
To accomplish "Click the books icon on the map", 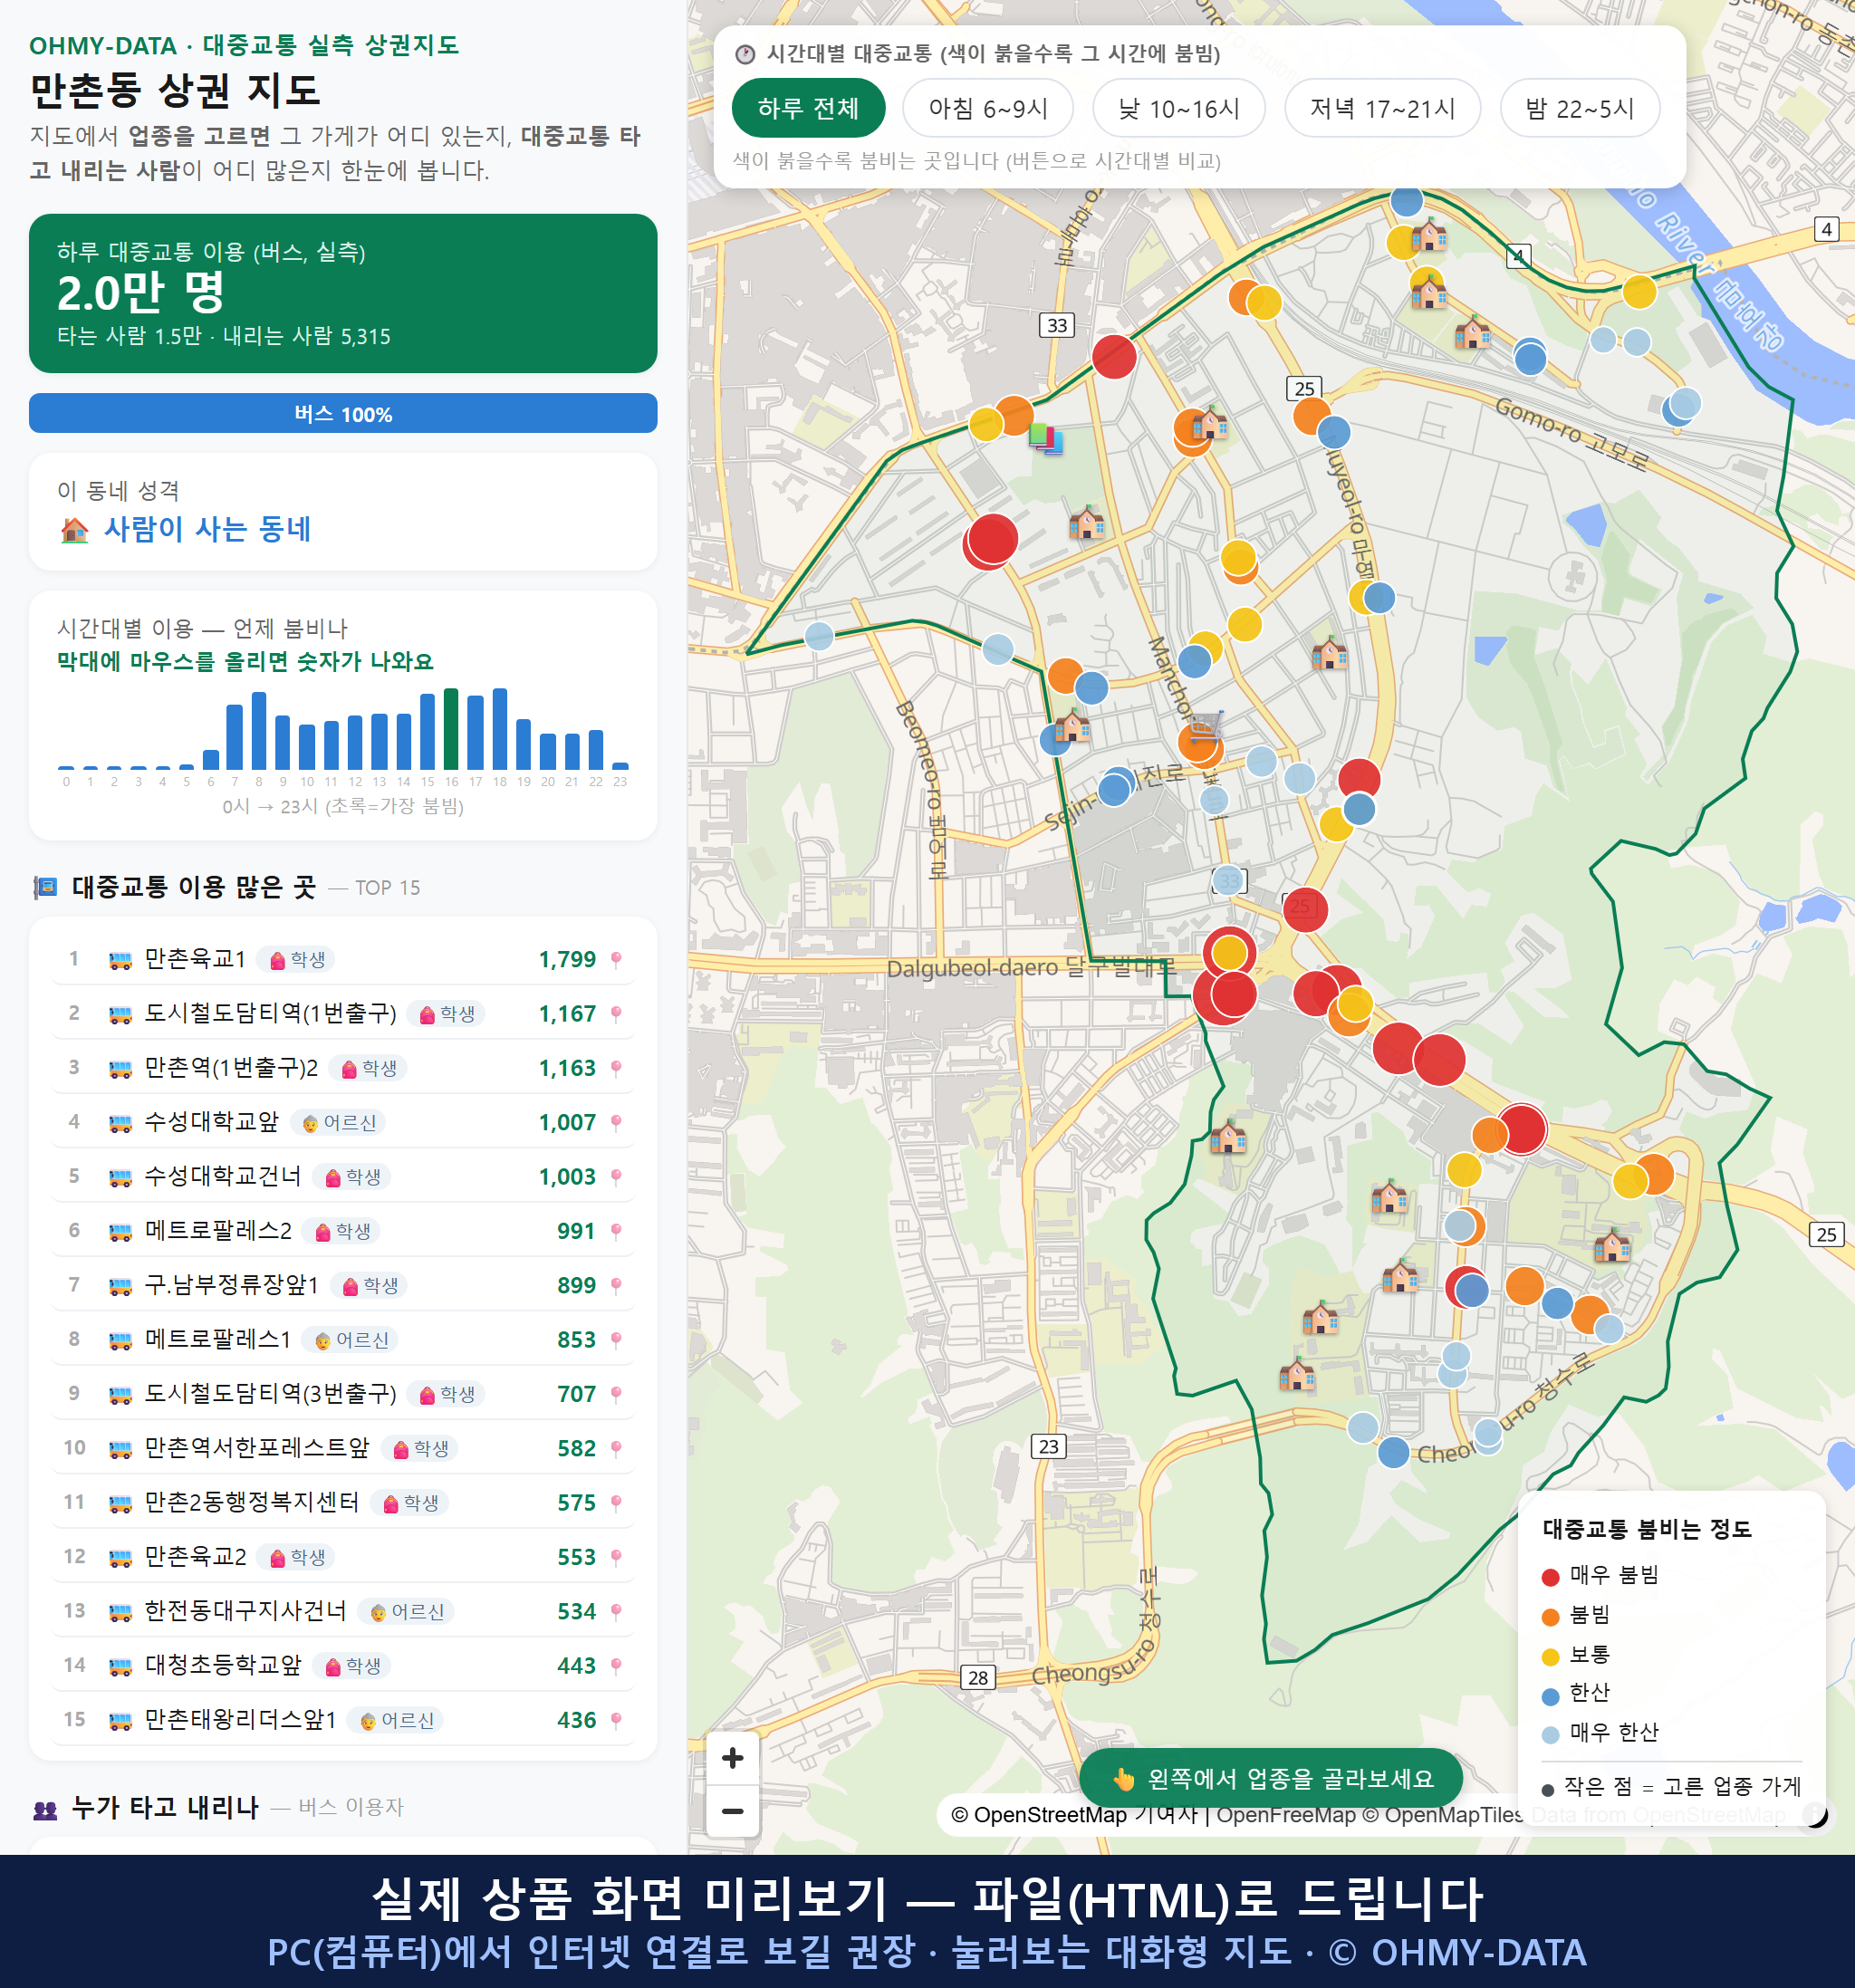I will click(1046, 438).
